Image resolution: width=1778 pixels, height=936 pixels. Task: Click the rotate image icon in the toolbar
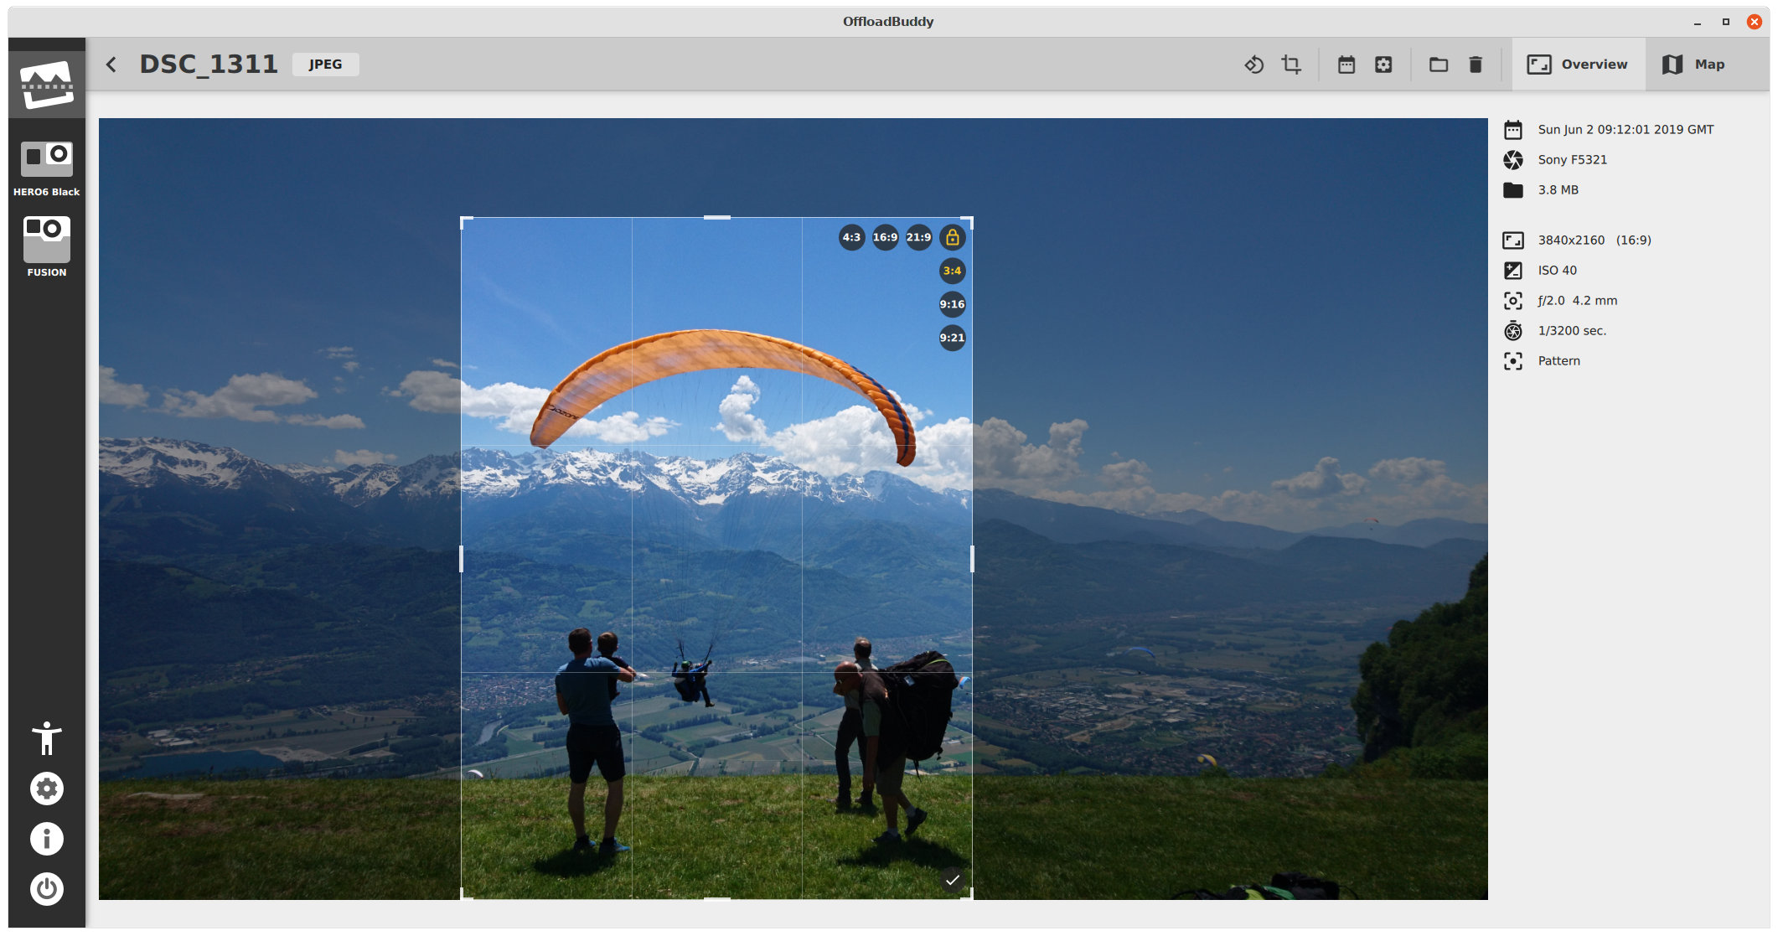coord(1253,65)
